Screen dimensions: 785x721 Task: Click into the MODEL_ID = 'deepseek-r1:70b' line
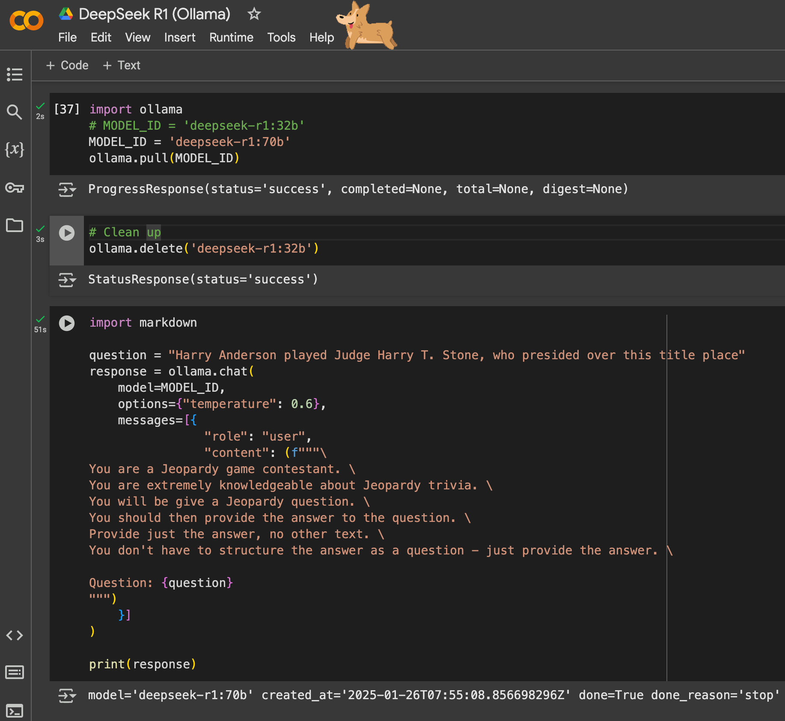coord(190,142)
